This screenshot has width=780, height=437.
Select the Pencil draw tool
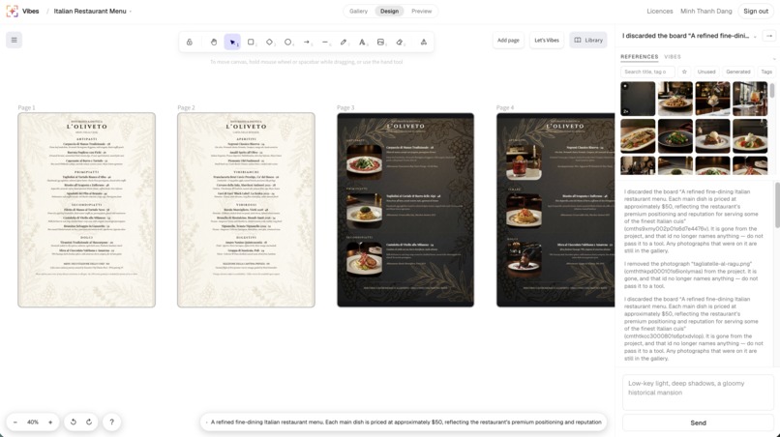[x=344, y=43]
